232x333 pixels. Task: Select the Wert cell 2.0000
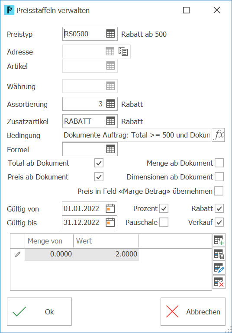[x=106, y=254]
